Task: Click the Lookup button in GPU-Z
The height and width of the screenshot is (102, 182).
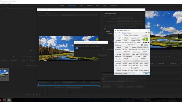Action: [x=145, y=36]
